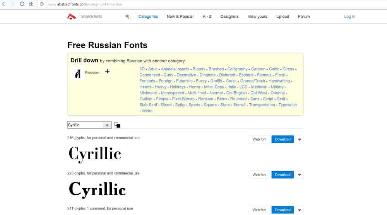Select the Sans category link
387x215 pixels.
255,99
